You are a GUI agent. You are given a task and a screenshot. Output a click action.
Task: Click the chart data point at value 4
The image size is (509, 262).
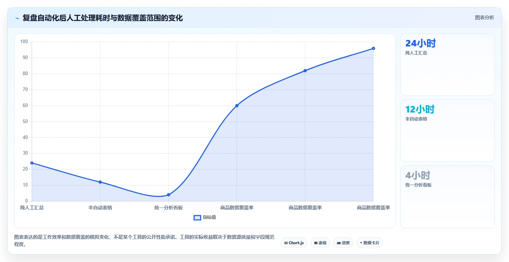(x=168, y=195)
